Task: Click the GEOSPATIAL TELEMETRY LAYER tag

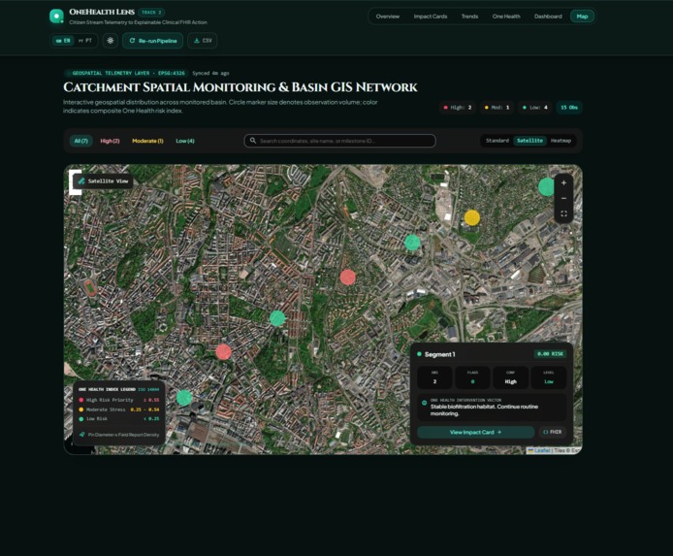Action: click(127, 73)
